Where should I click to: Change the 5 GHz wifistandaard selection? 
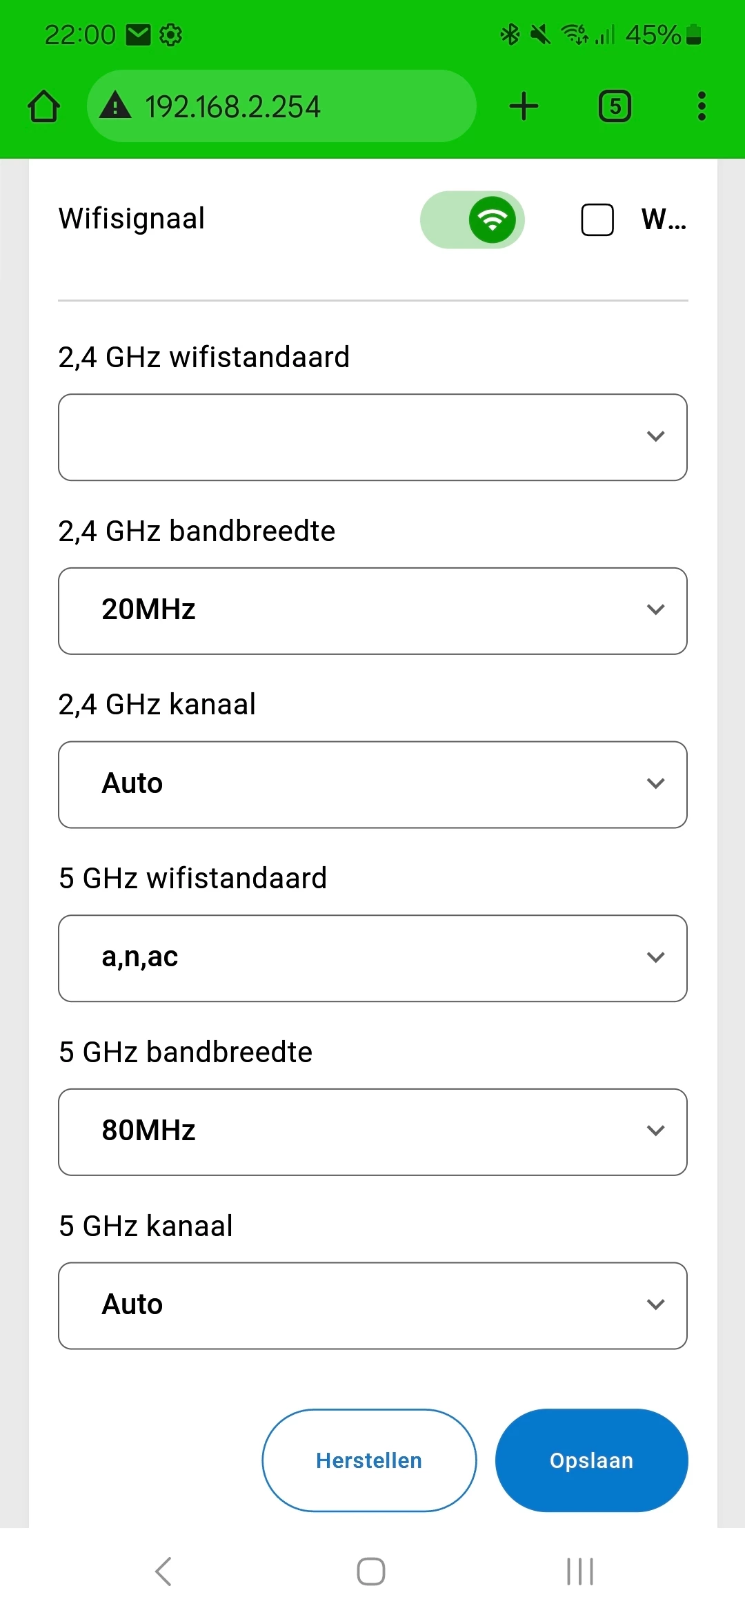coord(372,958)
